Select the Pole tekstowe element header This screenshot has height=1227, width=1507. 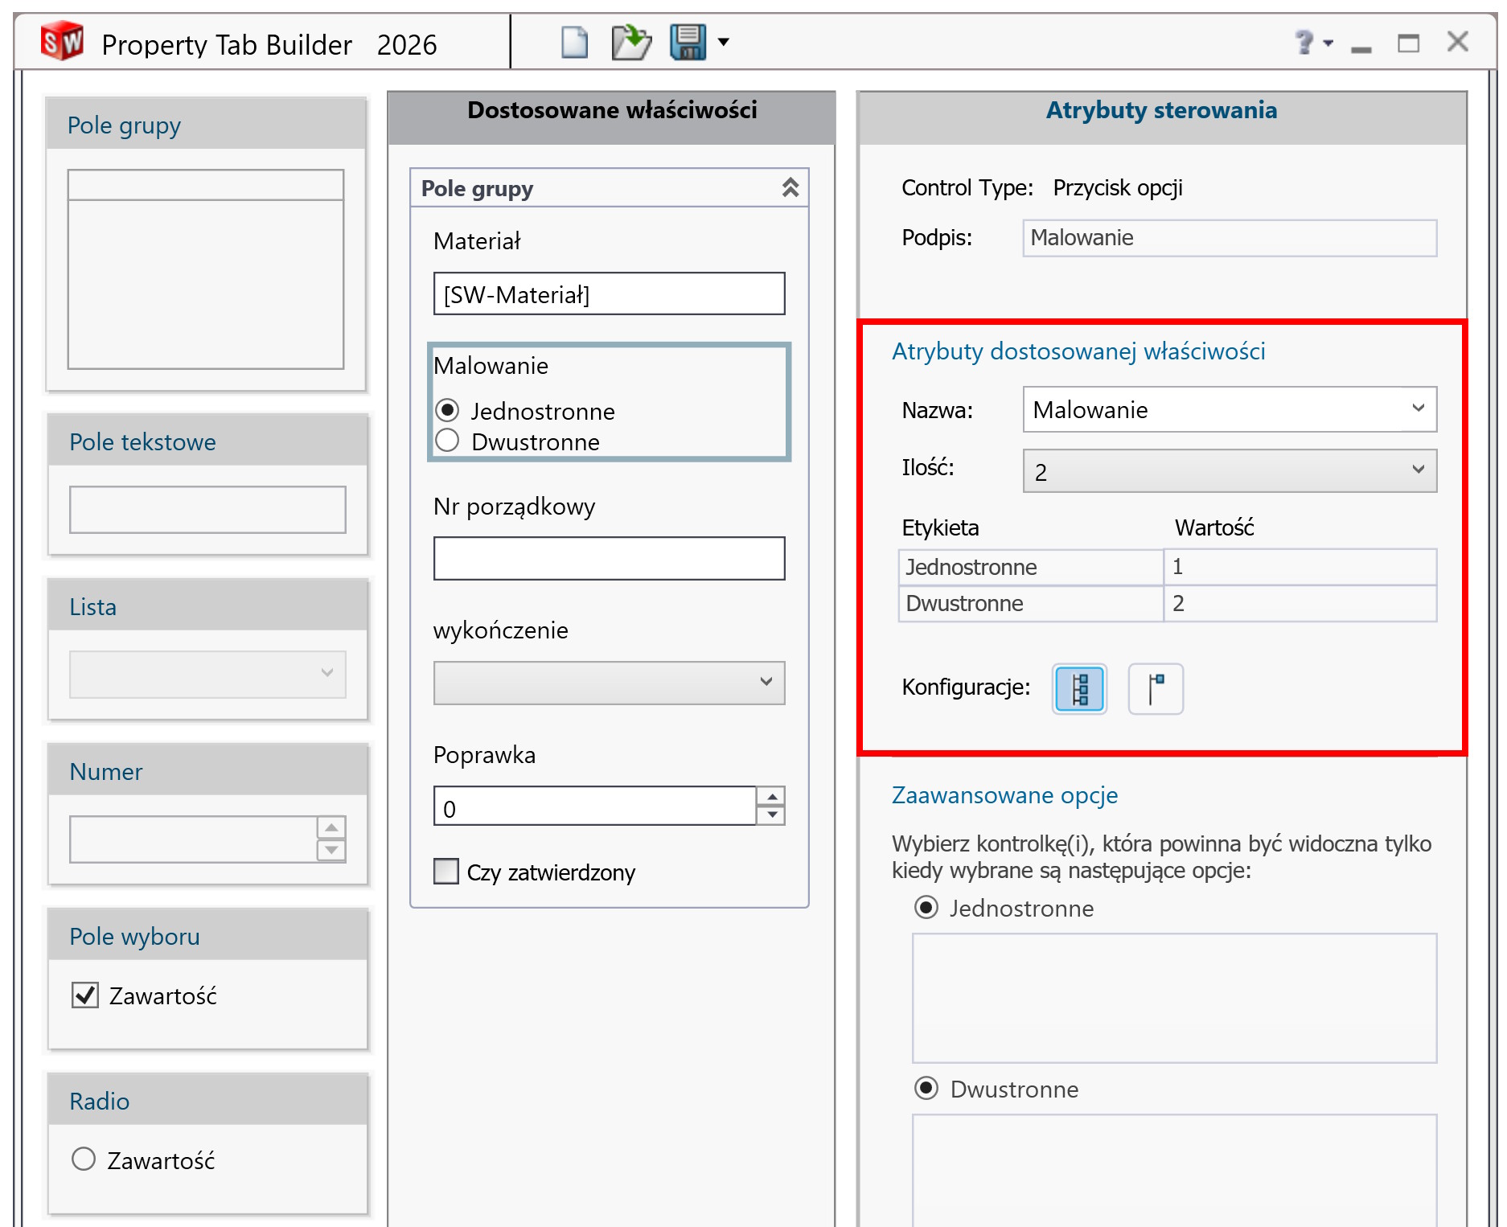207,441
